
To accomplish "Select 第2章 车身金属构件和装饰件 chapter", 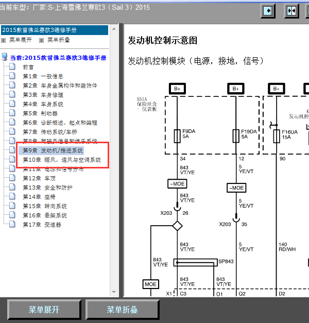I will point(60,86).
